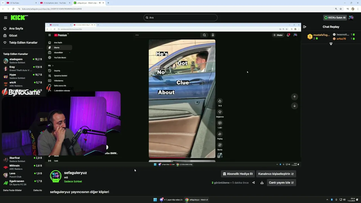Open the volume tray icon
361x203 pixels.
pos(344,200)
